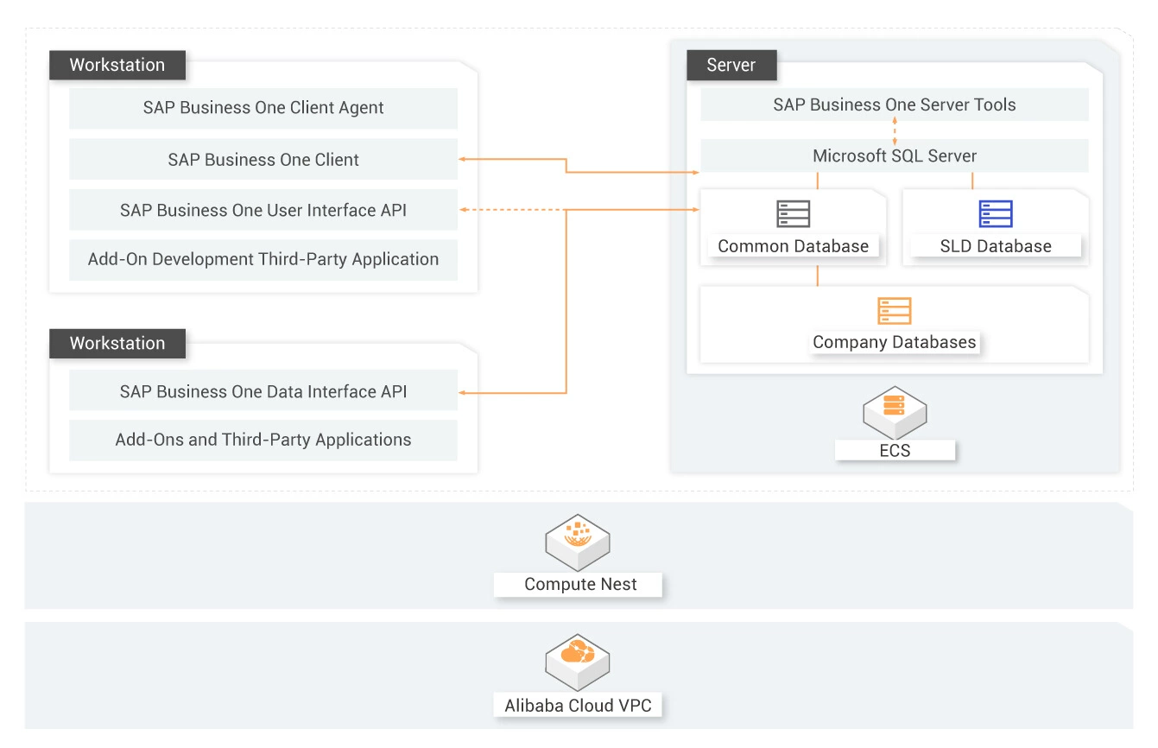Click the Alibaba Cloud VPC label

click(x=578, y=705)
